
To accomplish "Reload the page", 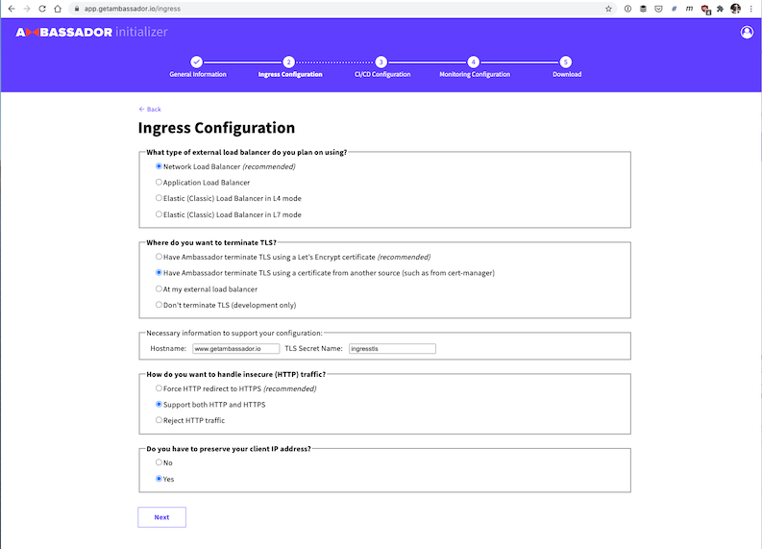I will 42,8.
